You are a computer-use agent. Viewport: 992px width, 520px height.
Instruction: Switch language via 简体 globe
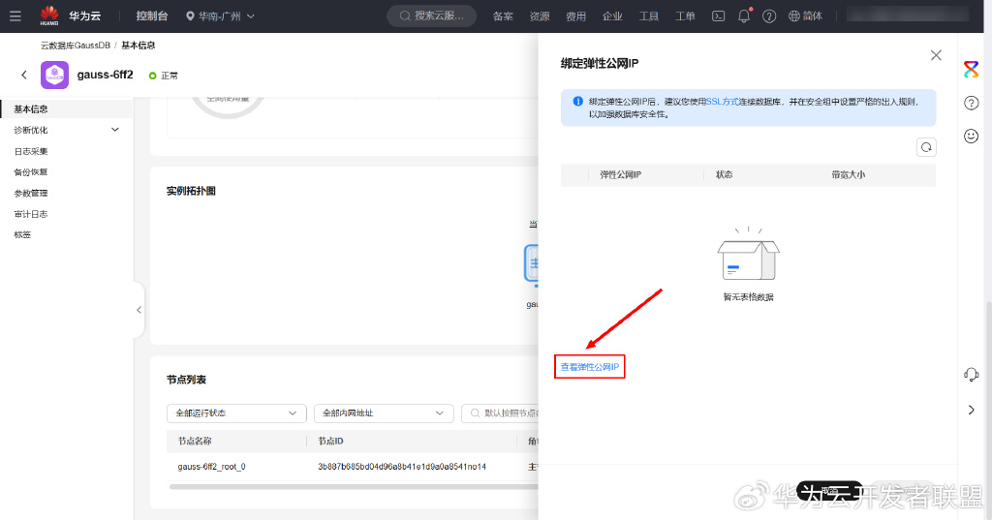(805, 16)
